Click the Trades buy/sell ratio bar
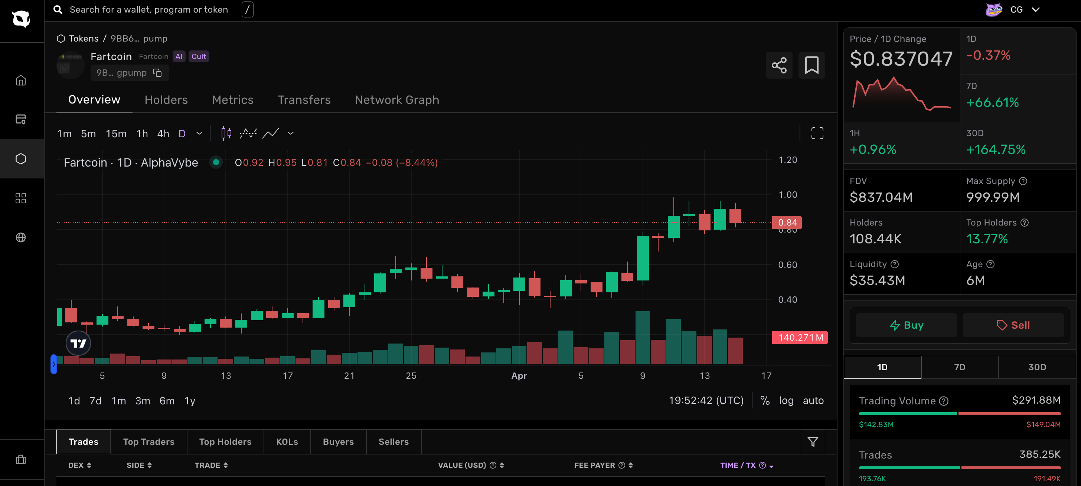 [959, 468]
